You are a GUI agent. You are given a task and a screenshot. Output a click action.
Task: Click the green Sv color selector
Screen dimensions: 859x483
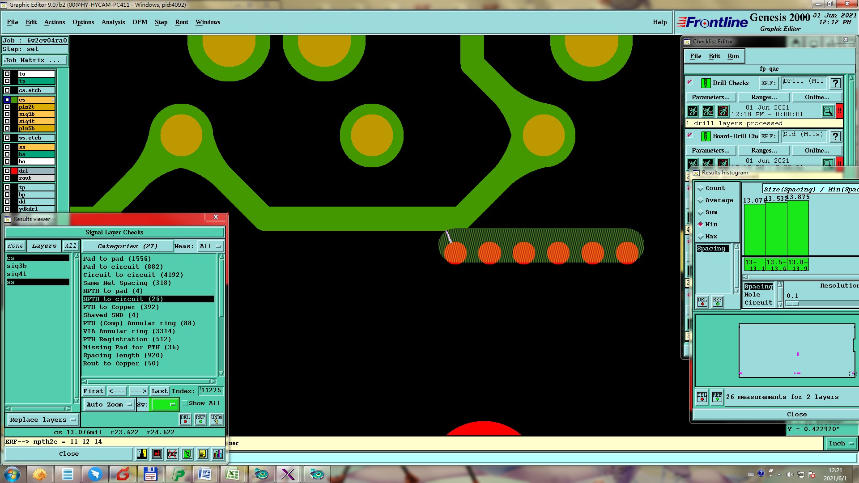click(164, 405)
